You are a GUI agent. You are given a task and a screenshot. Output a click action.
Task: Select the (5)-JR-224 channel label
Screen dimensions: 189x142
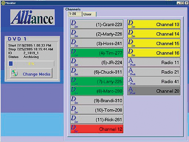pyautogui.click(x=112, y=62)
